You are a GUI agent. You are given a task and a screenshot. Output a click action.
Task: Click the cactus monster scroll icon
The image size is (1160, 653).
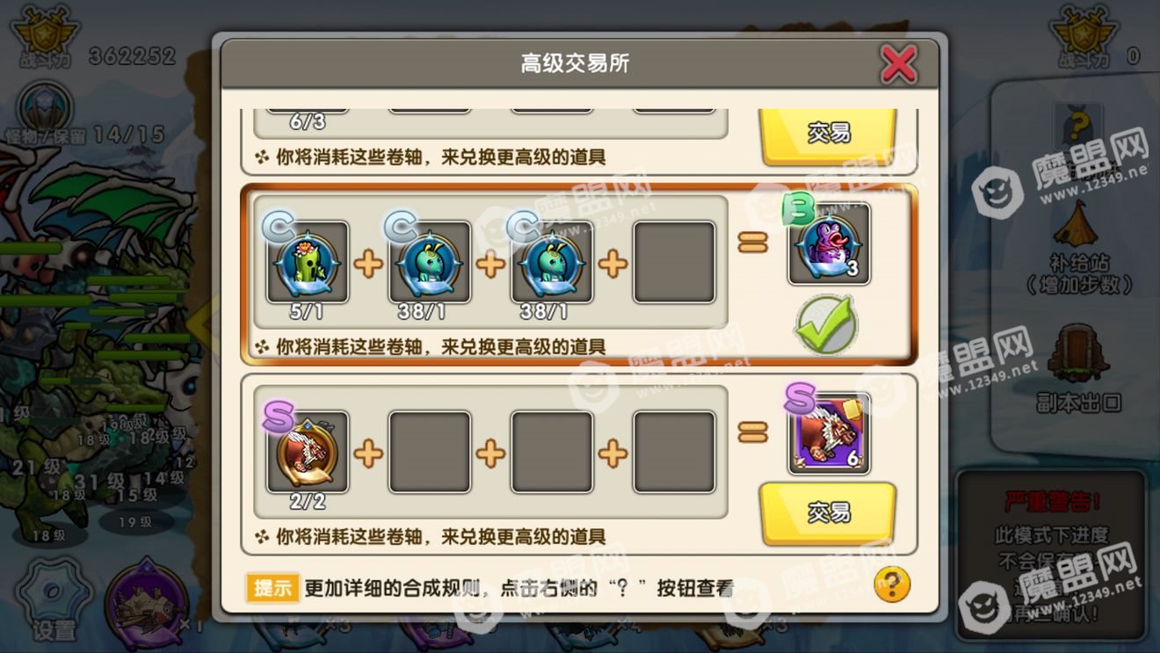308,262
